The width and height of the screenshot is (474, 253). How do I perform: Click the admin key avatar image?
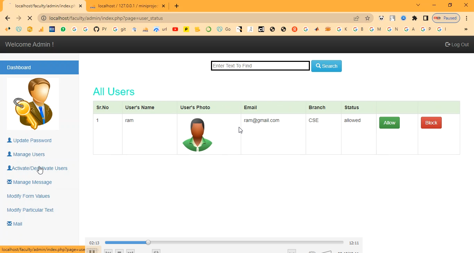(x=33, y=104)
